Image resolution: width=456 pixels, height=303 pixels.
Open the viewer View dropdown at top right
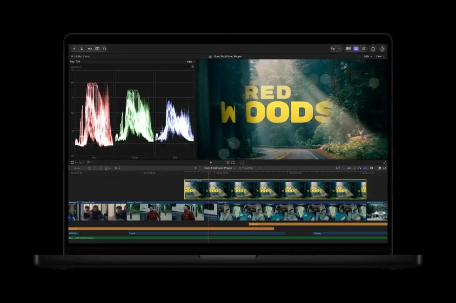pyautogui.click(x=380, y=56)
